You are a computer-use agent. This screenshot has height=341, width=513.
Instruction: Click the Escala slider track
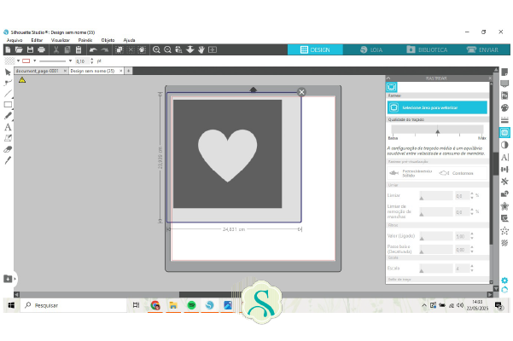[436, 269]
